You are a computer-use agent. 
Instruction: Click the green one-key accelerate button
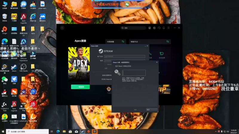80,87
